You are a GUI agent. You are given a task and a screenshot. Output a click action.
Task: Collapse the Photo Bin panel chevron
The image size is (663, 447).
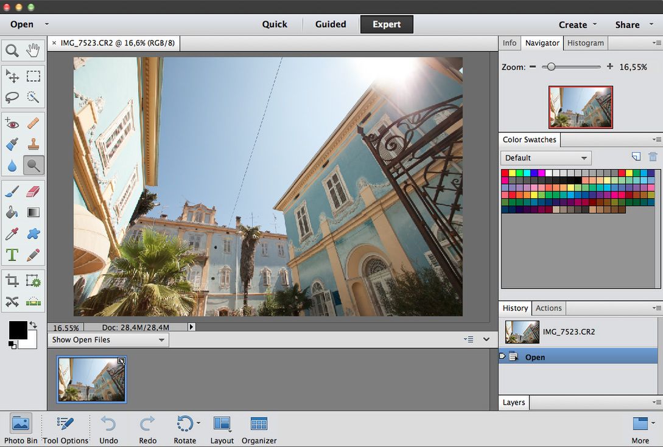(x=485, y=339)
